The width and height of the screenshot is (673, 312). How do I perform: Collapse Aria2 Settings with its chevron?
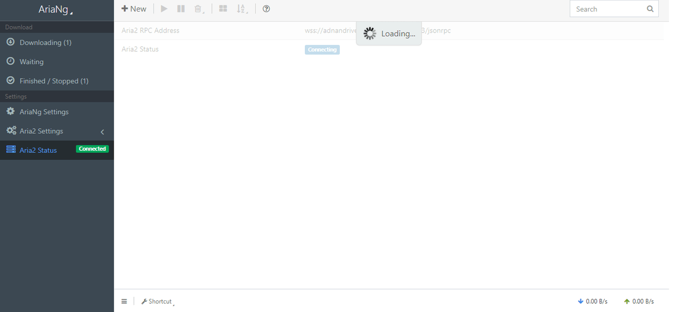pyautogui.click(x=103, y=131)
